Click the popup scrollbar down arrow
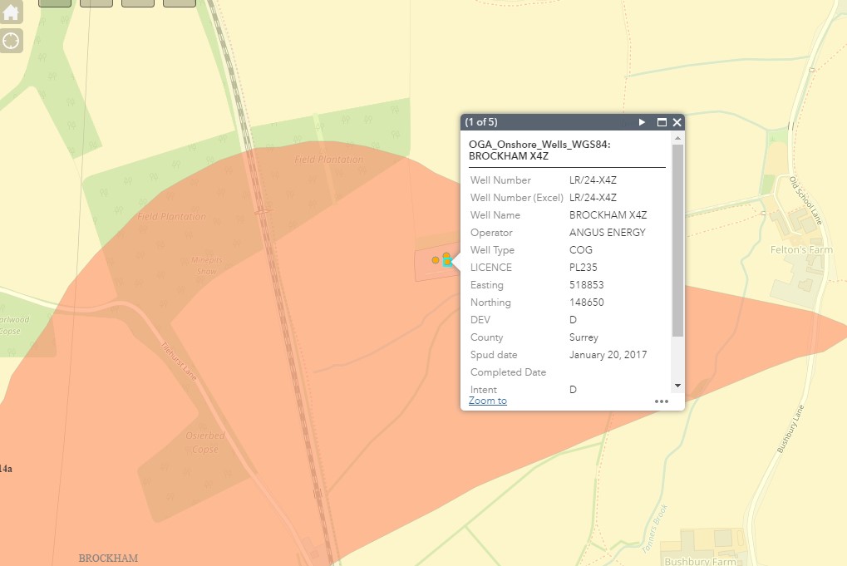Viewport: 847px width, 566px height. [677, 386]
